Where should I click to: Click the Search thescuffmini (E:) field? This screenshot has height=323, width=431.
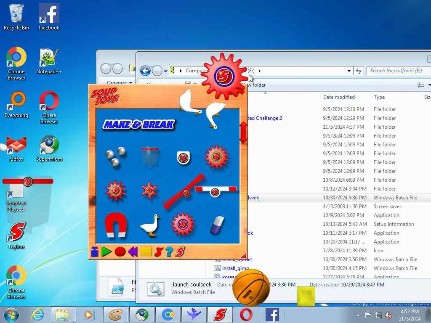tap(399, 71)
